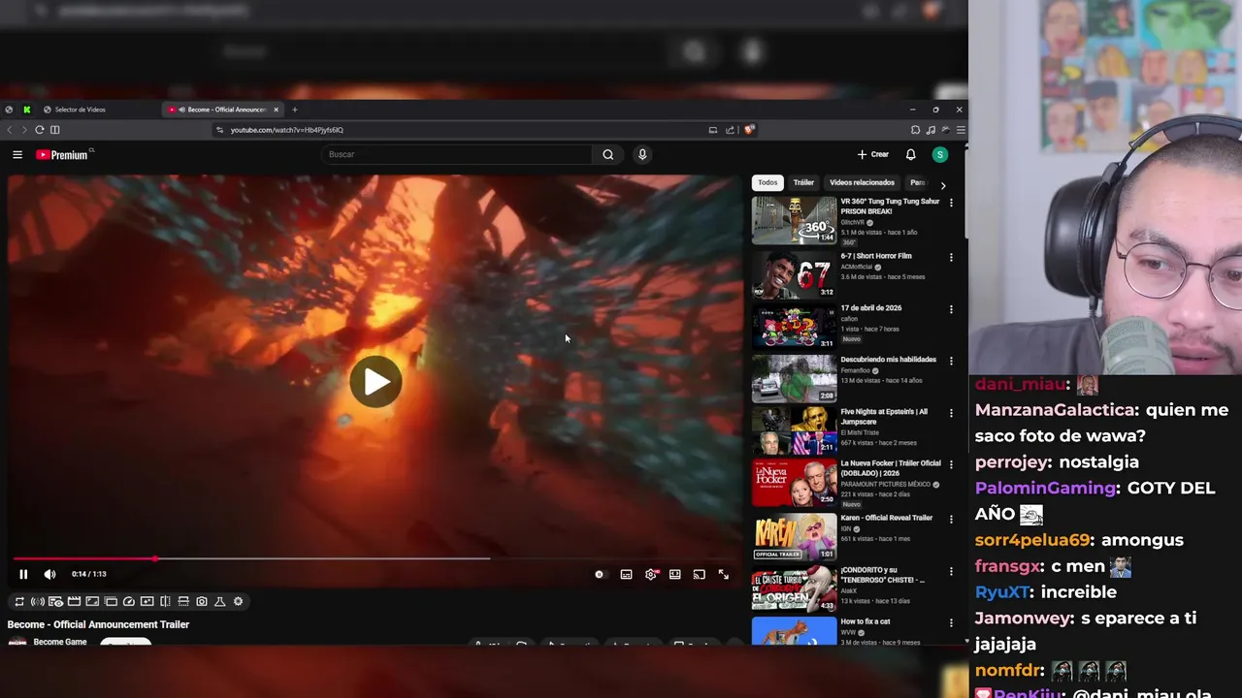Open options for How to fix a cat
Screen dimensions: 1242x698
point(951,623)
